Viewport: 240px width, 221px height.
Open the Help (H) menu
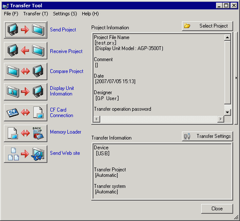(x=90, y=14)
